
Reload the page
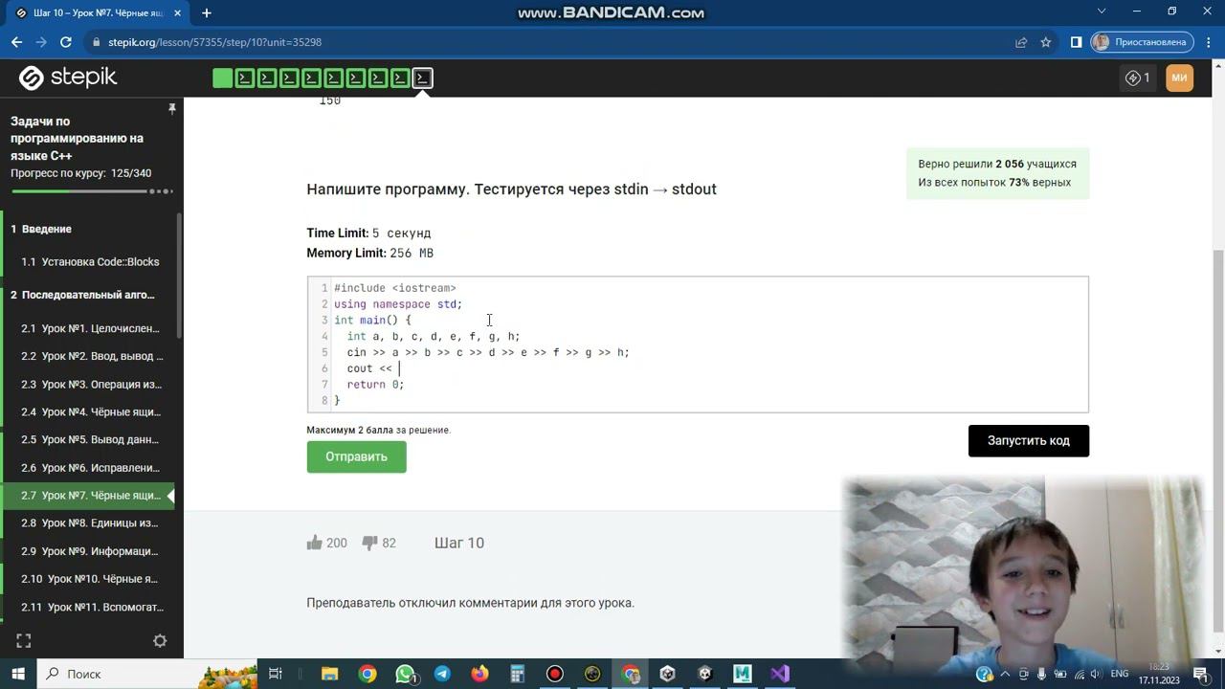click(x=66, y=42)
